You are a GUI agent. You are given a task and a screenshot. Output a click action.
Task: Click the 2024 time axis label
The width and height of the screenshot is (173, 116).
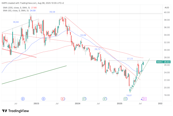[77, 103]
